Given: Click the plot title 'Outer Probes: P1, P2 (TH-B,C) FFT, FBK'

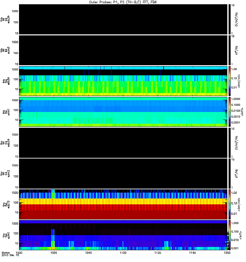Looking at the screenshot, I should click(x=123, y=2).
